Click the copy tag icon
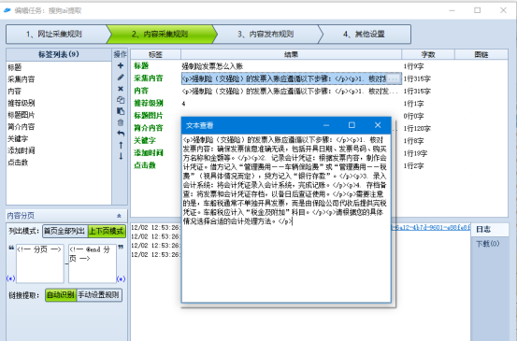This screenshot has width=517, height=341. (x=121, y=100)
